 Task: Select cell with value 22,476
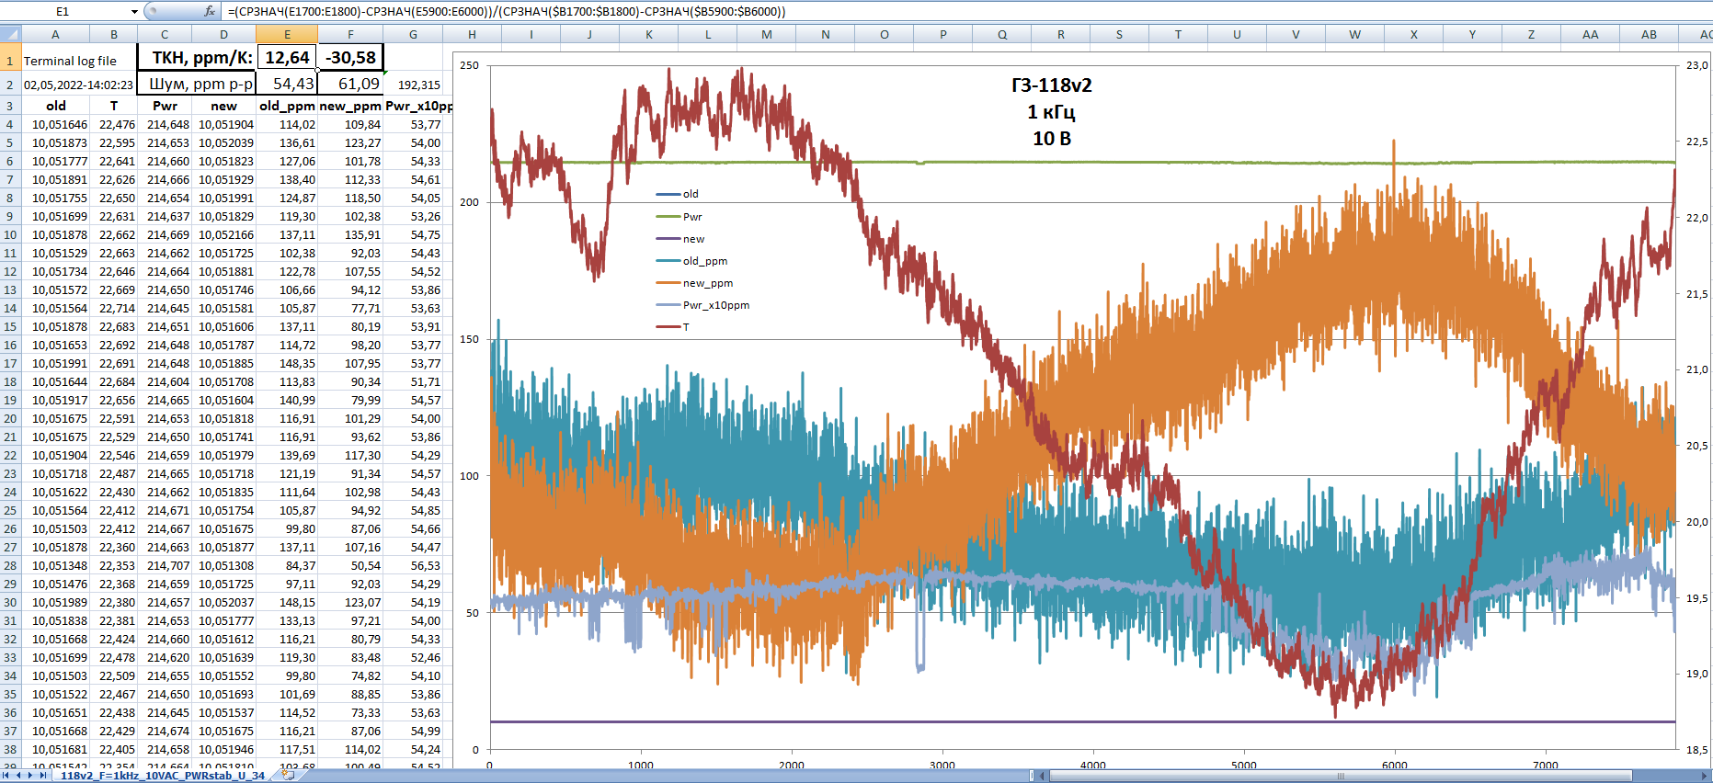tap(113, 124)
